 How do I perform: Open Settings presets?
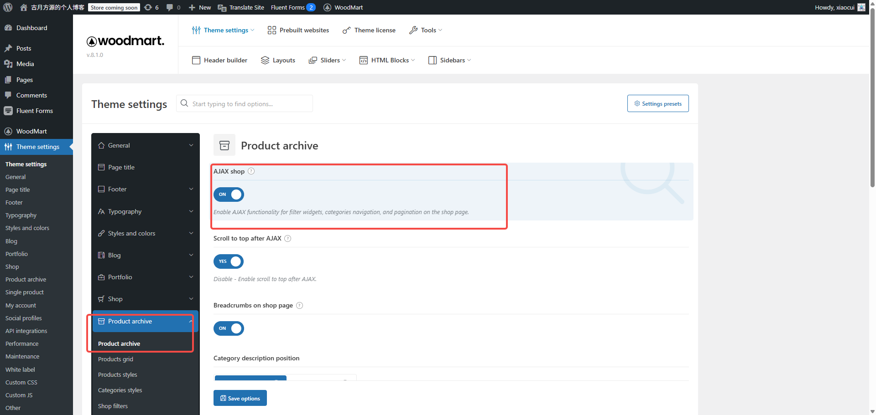[x=658, y=103]
